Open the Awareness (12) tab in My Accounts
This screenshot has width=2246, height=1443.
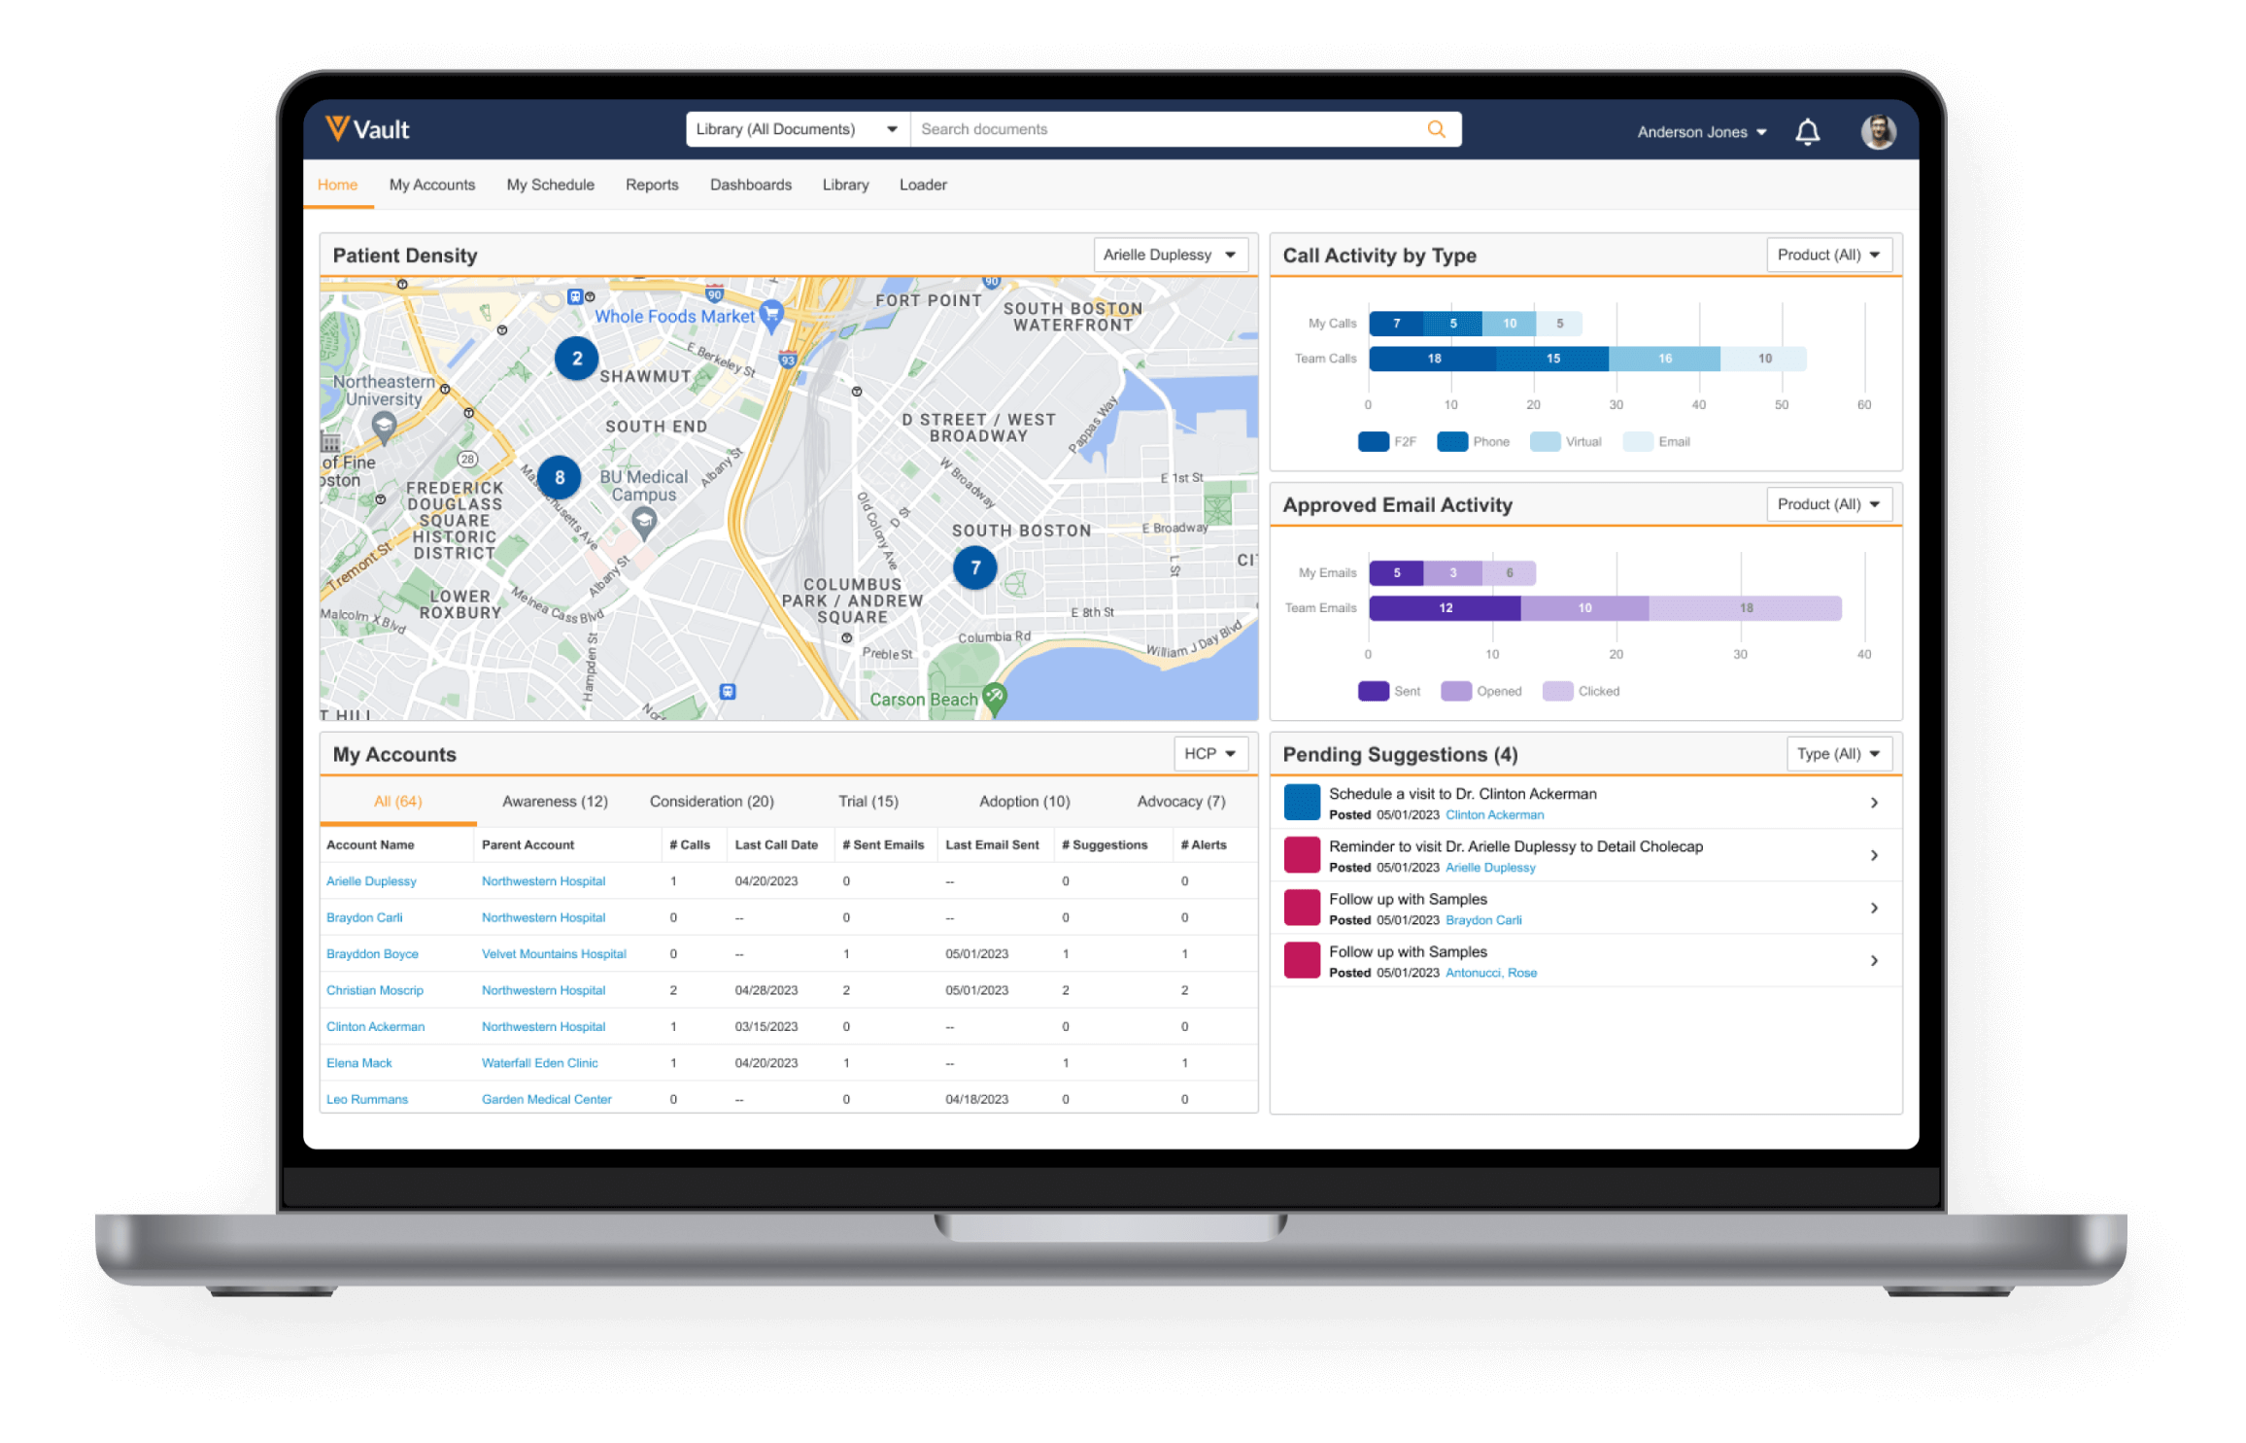click(x=554, y=801)
